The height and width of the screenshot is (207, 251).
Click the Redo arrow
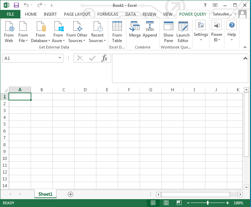(40, 5)
